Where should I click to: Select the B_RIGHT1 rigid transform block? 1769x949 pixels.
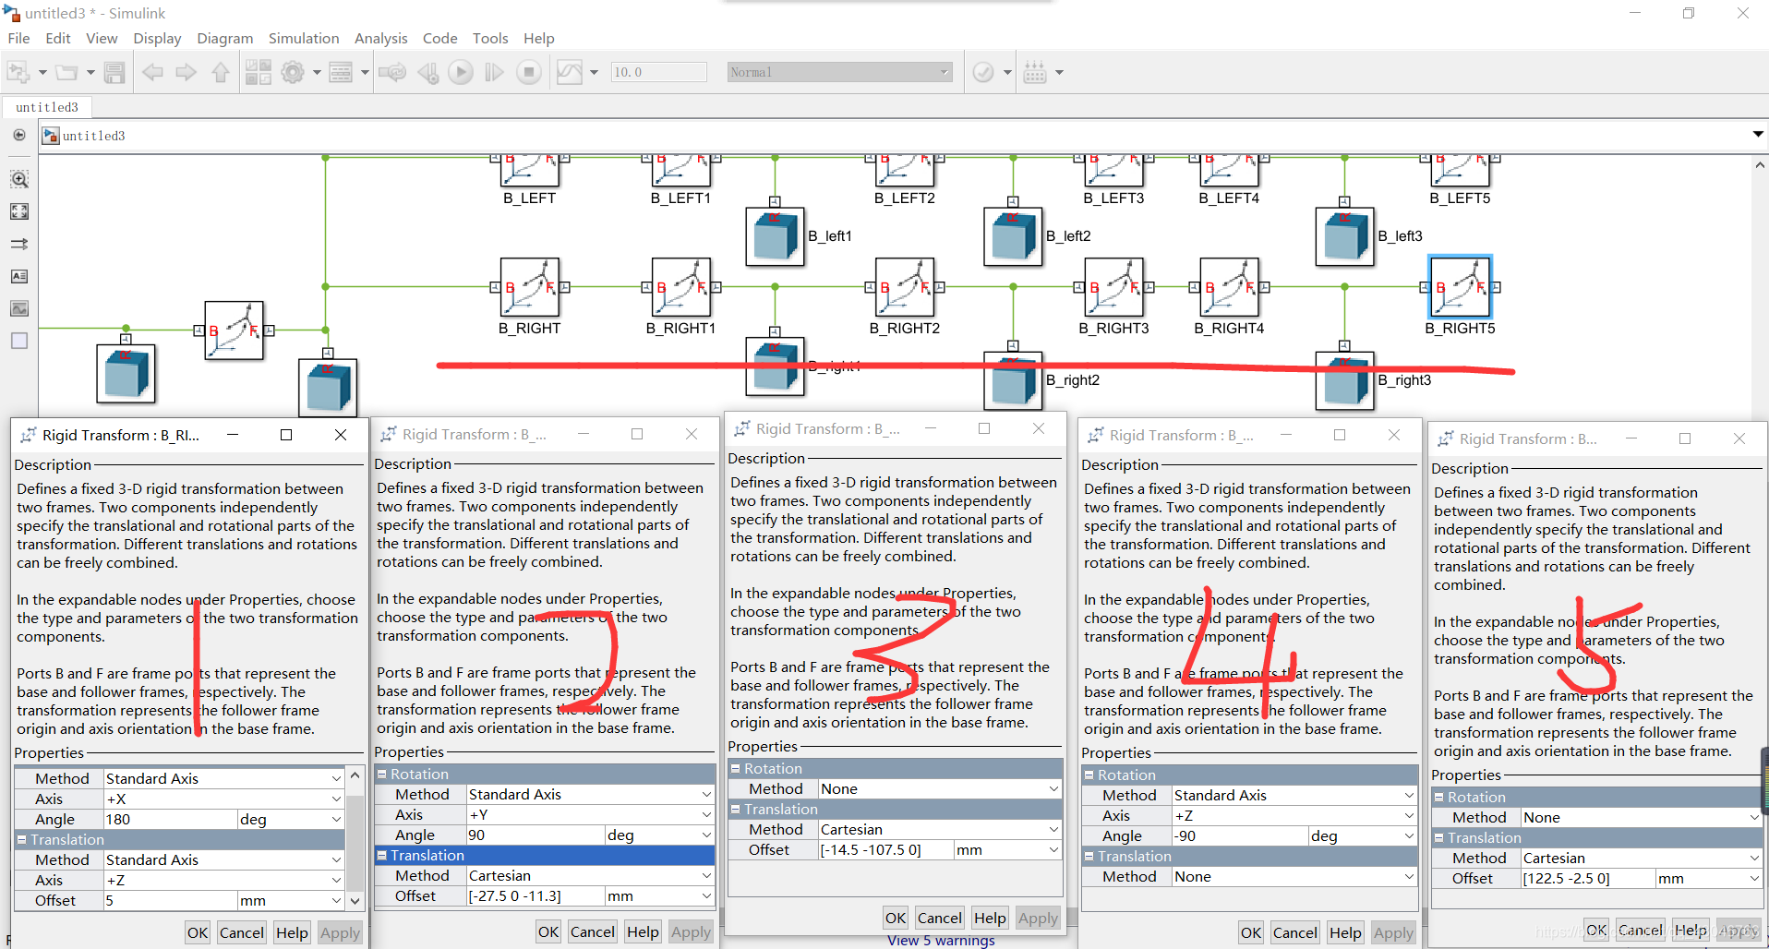[x=680, y=287]
